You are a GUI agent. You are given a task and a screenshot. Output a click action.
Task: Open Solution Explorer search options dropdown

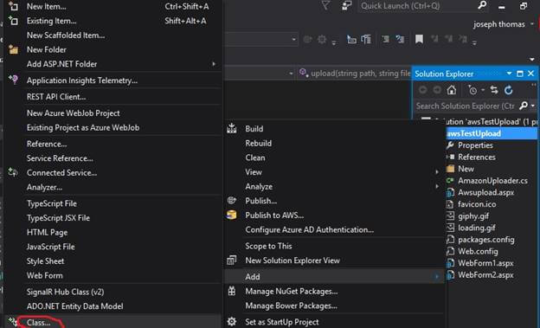[x=533, y=106]
